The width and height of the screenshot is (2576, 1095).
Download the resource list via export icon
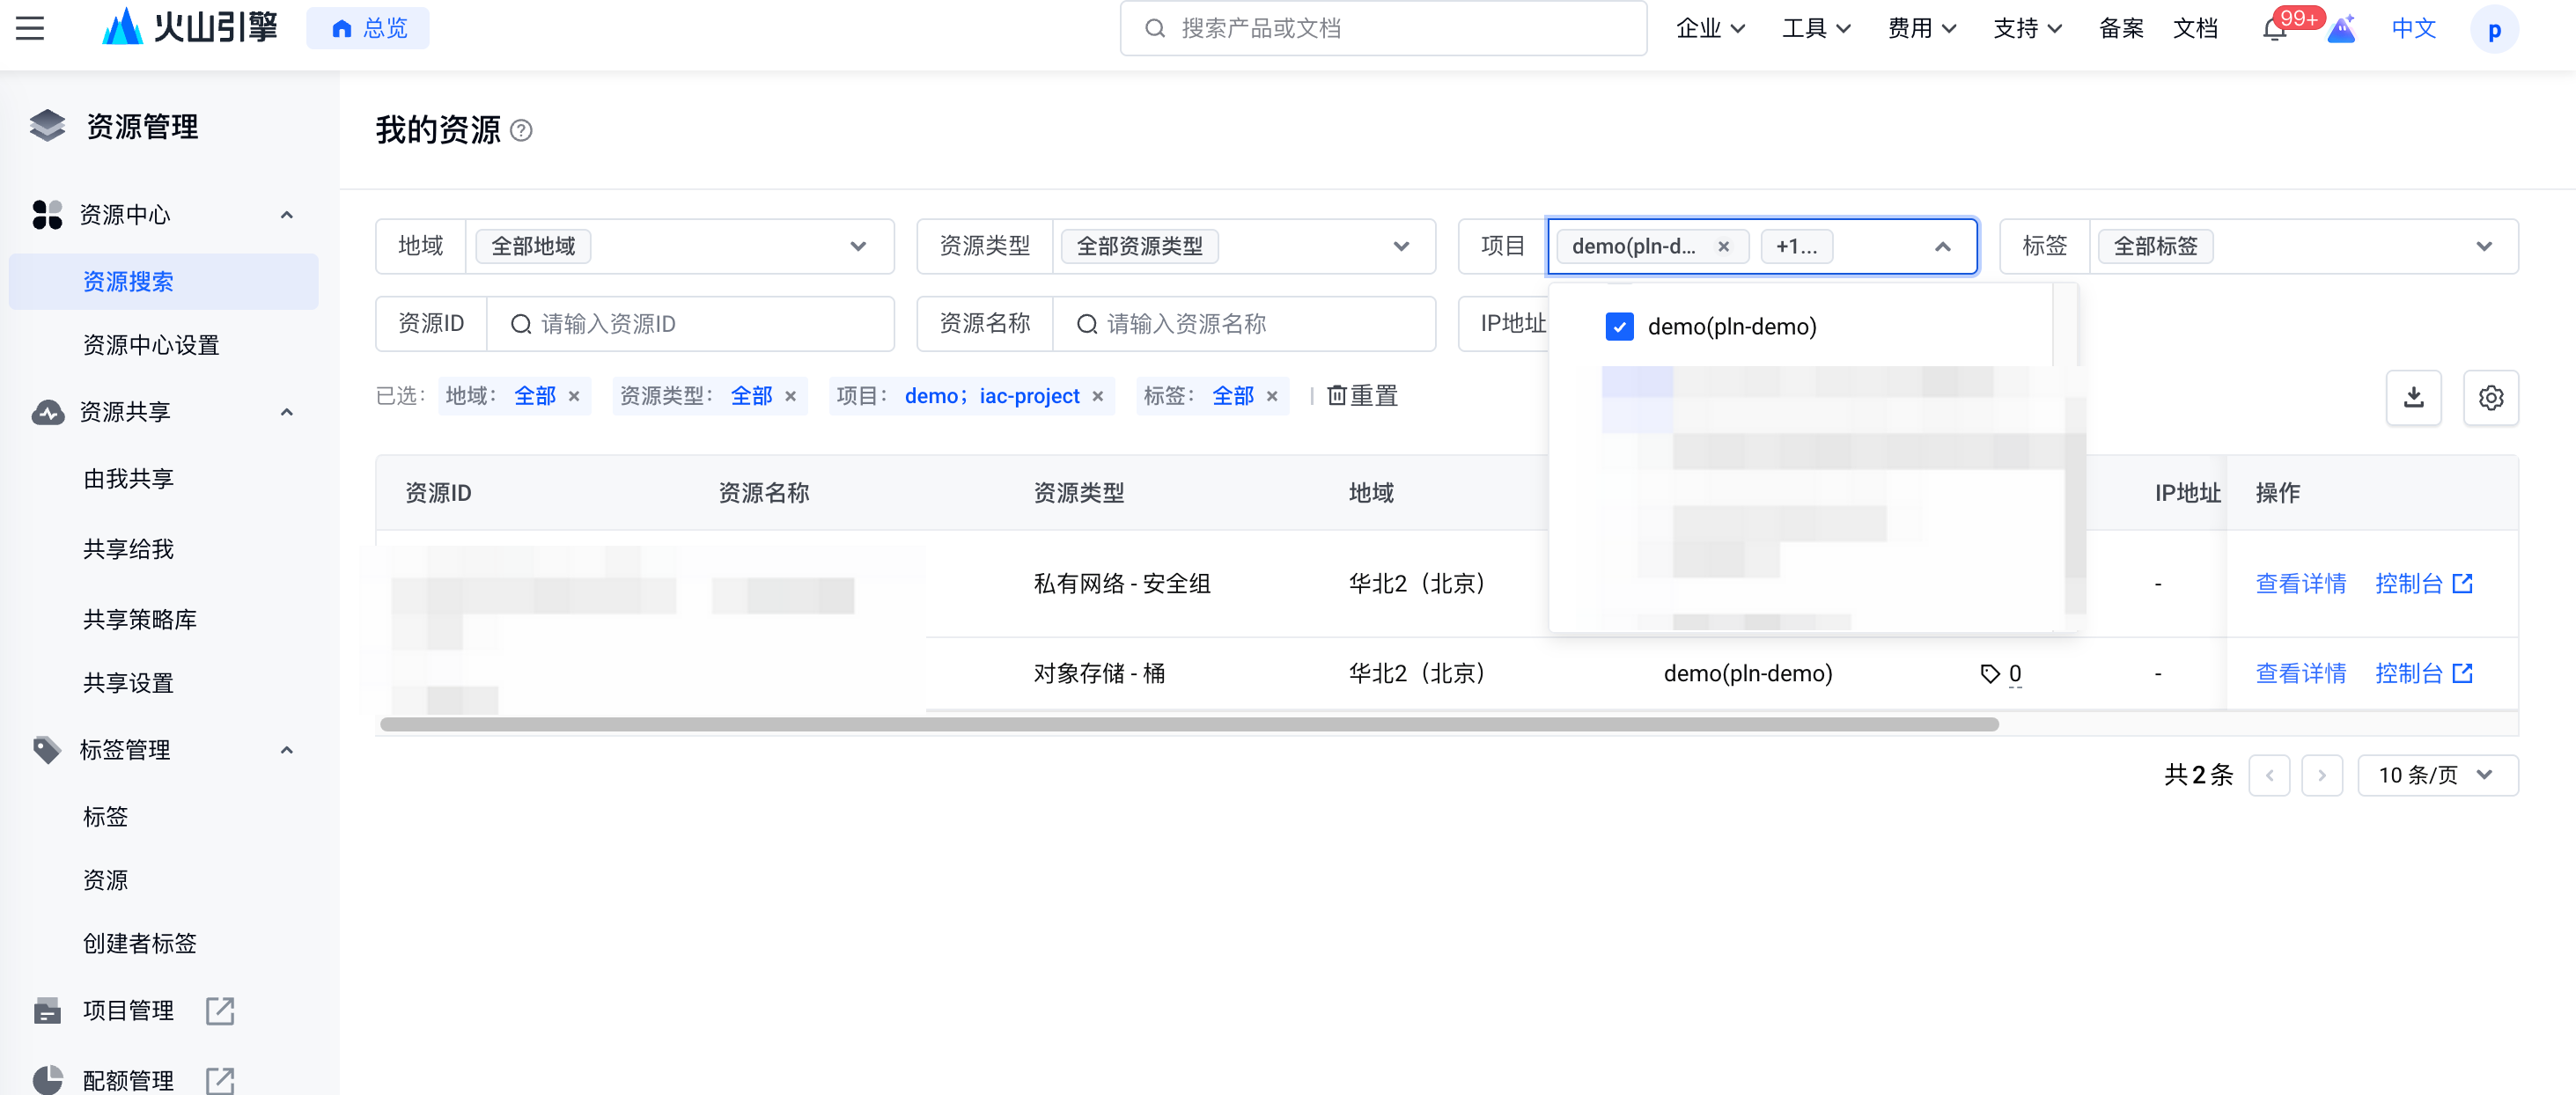tap(2413, 397)
